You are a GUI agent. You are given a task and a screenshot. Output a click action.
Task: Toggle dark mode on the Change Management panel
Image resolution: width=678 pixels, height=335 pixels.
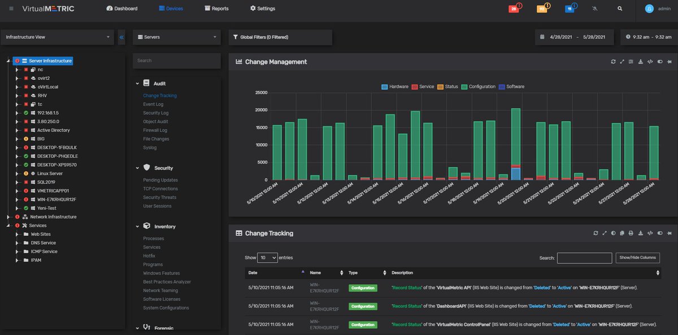tap(660, 61)
